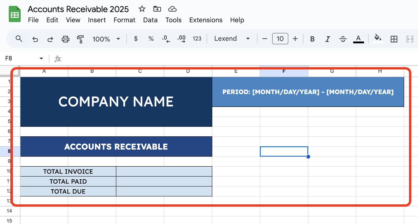Click the move to folder icon

(157, 9)
